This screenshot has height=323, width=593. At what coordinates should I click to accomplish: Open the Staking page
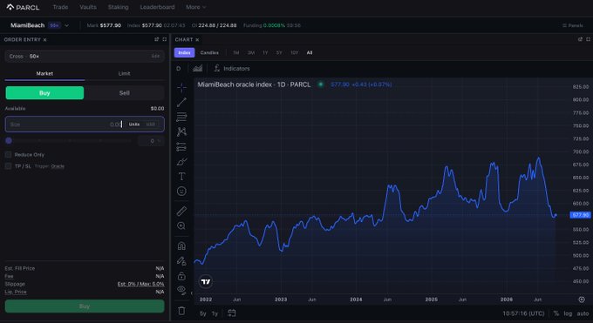tap(118, 7)
